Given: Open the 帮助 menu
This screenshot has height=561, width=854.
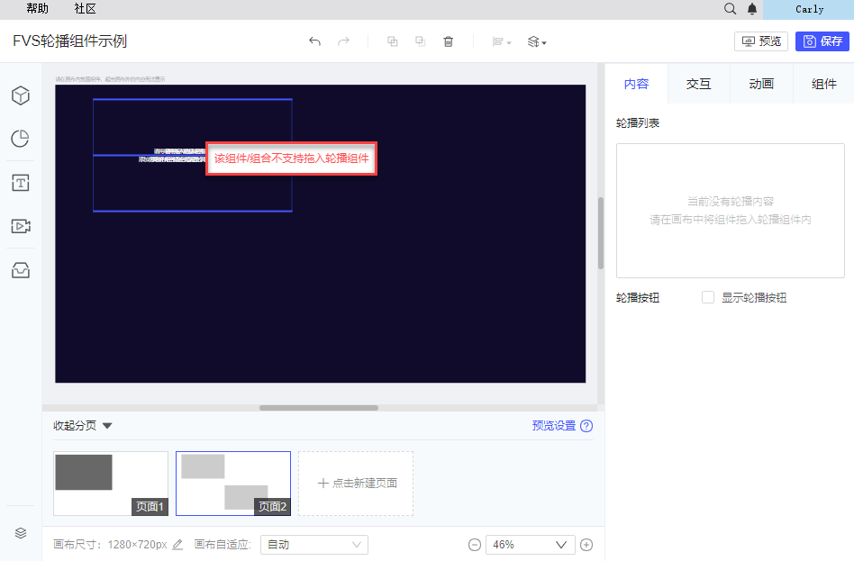Looking at the screenshot, I should pyautogui.click(x=37, y=9).
